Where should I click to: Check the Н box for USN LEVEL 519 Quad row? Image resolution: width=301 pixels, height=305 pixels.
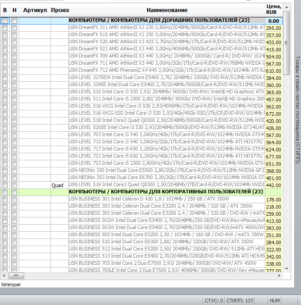[x=14, y=185]
